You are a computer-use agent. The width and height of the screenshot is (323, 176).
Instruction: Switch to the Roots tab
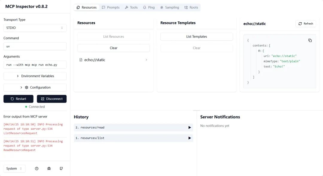tap(191, 7)
